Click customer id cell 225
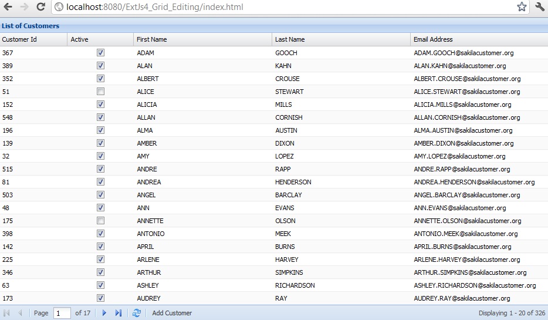The width and height of the screenshot is (548, 320). (x=8, y=260)
